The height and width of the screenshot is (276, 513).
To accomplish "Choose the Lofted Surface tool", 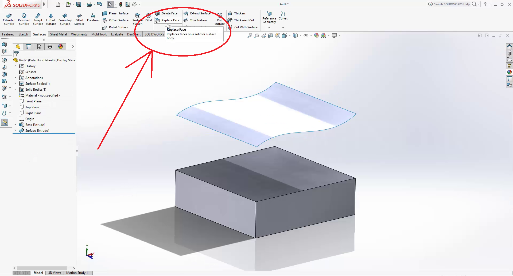I will (51, 19).
